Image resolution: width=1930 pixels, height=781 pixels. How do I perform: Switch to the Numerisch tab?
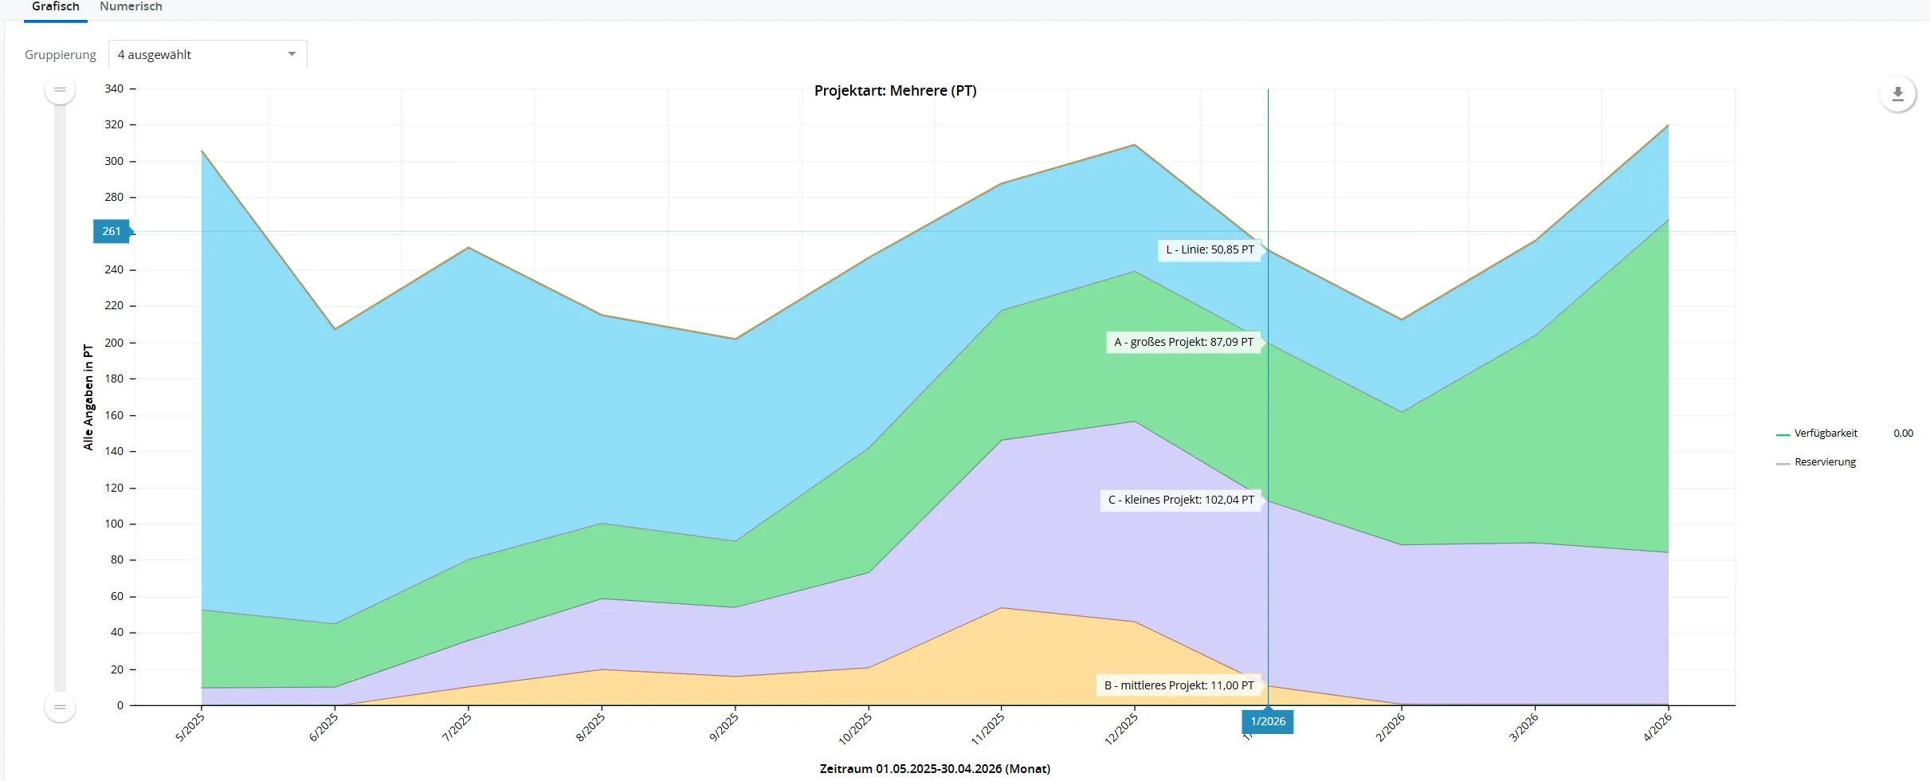[x=131, y=7]
